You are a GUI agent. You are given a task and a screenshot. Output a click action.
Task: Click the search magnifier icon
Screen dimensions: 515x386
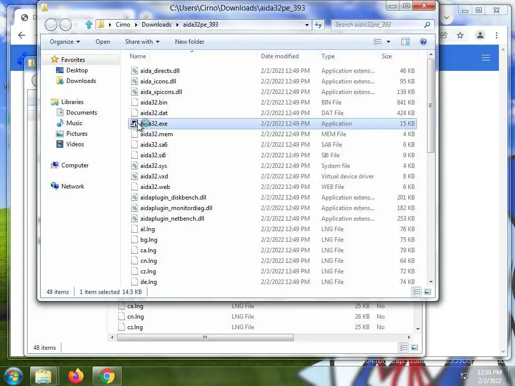(x=427, y=25)
